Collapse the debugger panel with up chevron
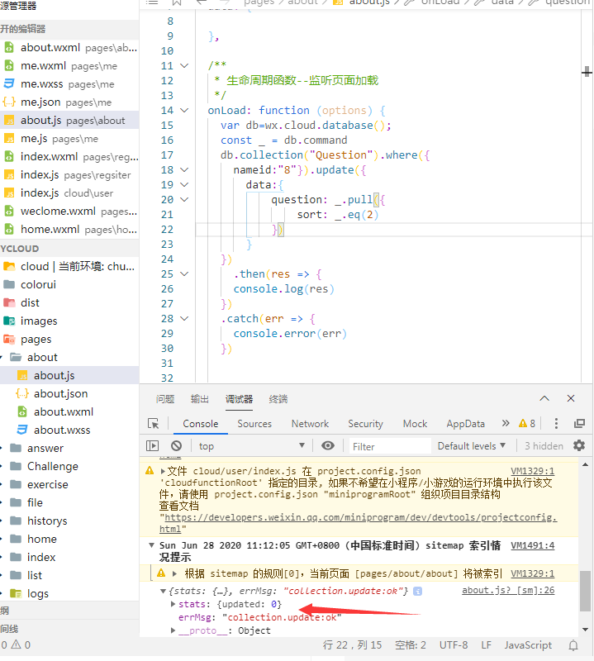 (544, 398)
